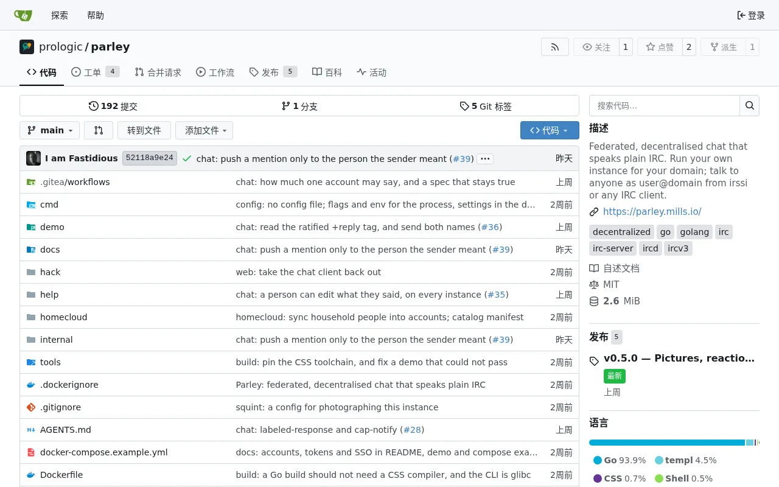Click the branch compare icon button
The image size is (779, 487).
click(x=99, y=130)
